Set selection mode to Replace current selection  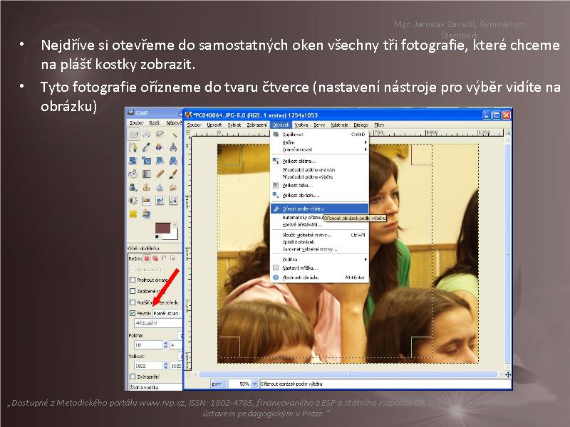point(147,258)
